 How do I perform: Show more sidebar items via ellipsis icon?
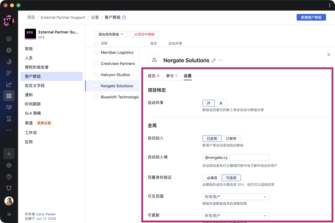click(9, 130)
